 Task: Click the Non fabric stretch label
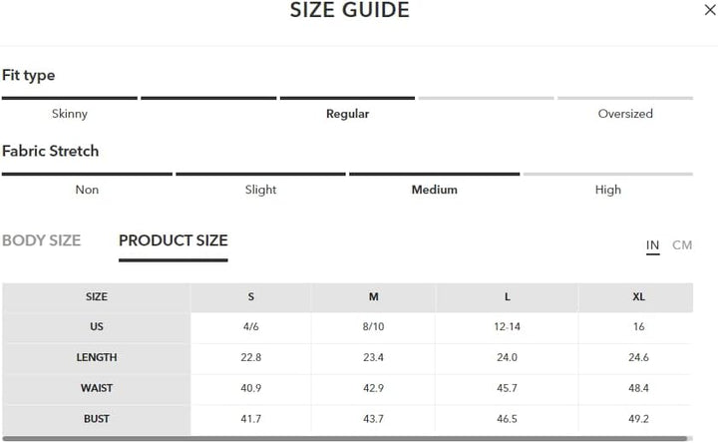(87, 190)
